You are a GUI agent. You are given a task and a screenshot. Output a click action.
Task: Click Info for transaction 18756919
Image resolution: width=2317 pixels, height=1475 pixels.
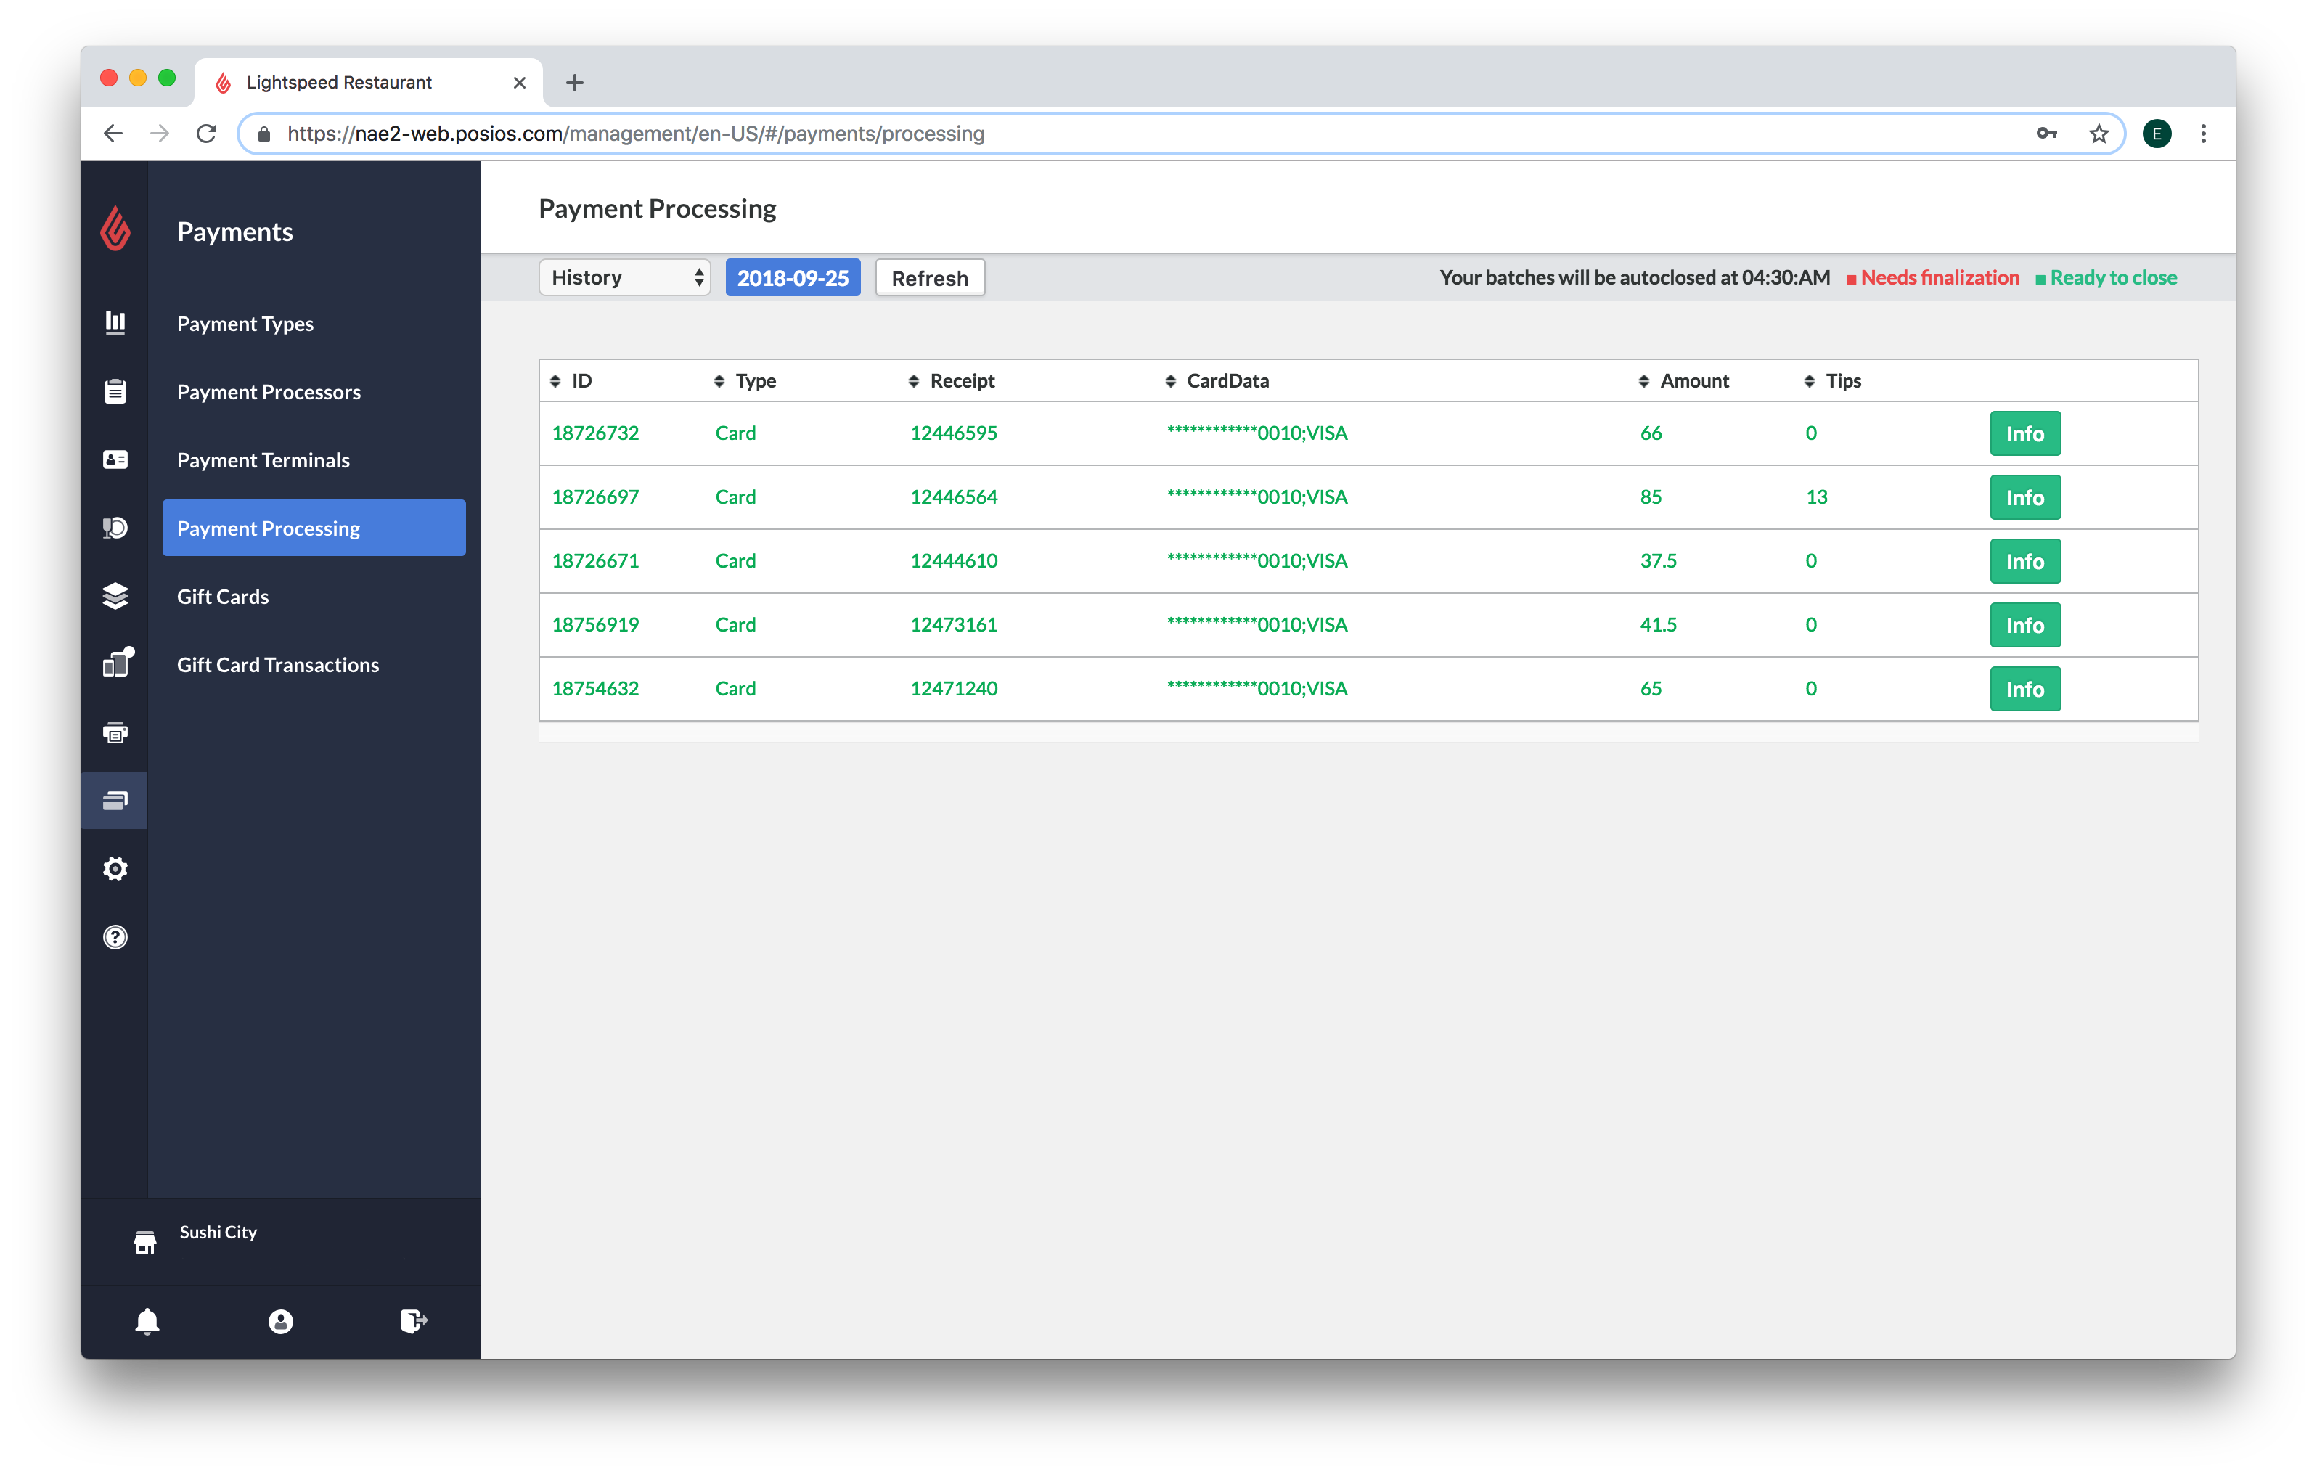2024,626
